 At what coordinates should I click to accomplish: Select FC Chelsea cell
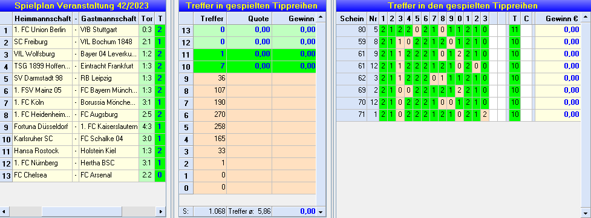(42, 175)
